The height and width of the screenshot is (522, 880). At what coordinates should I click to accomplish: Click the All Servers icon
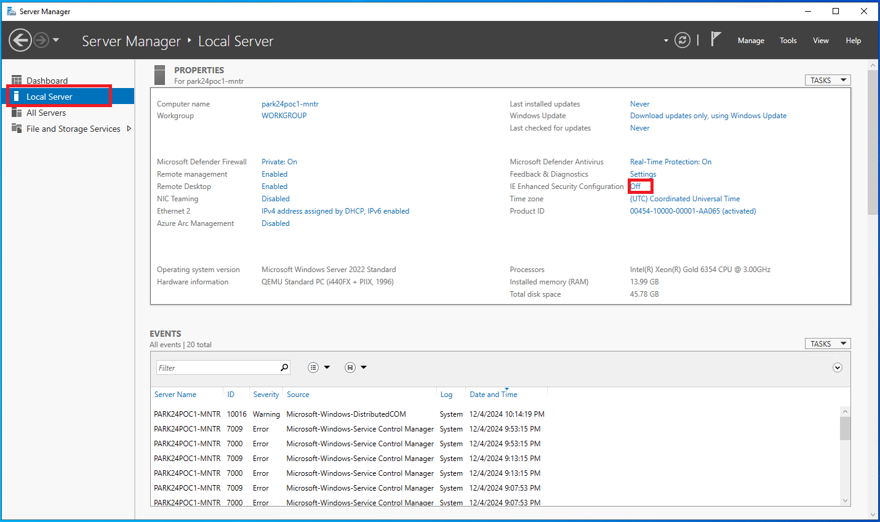pyautogui.click(x=17, y=113)
